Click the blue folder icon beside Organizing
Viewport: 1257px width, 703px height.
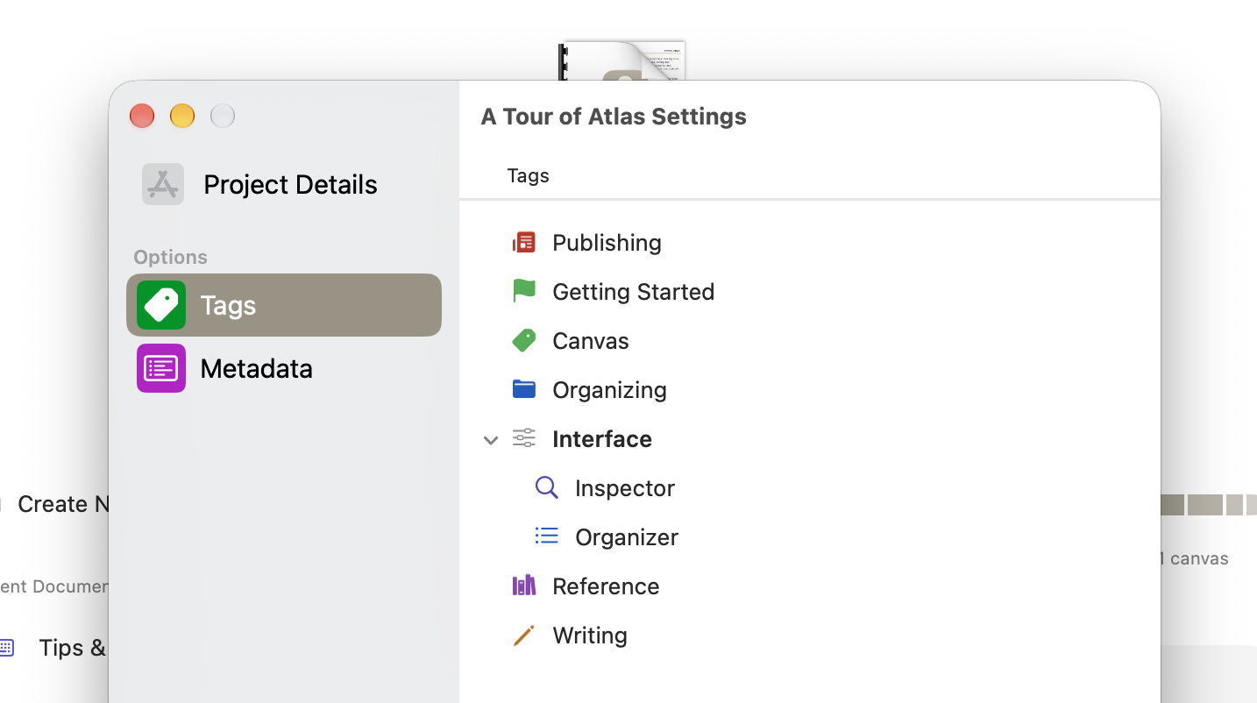coord(524,389)
